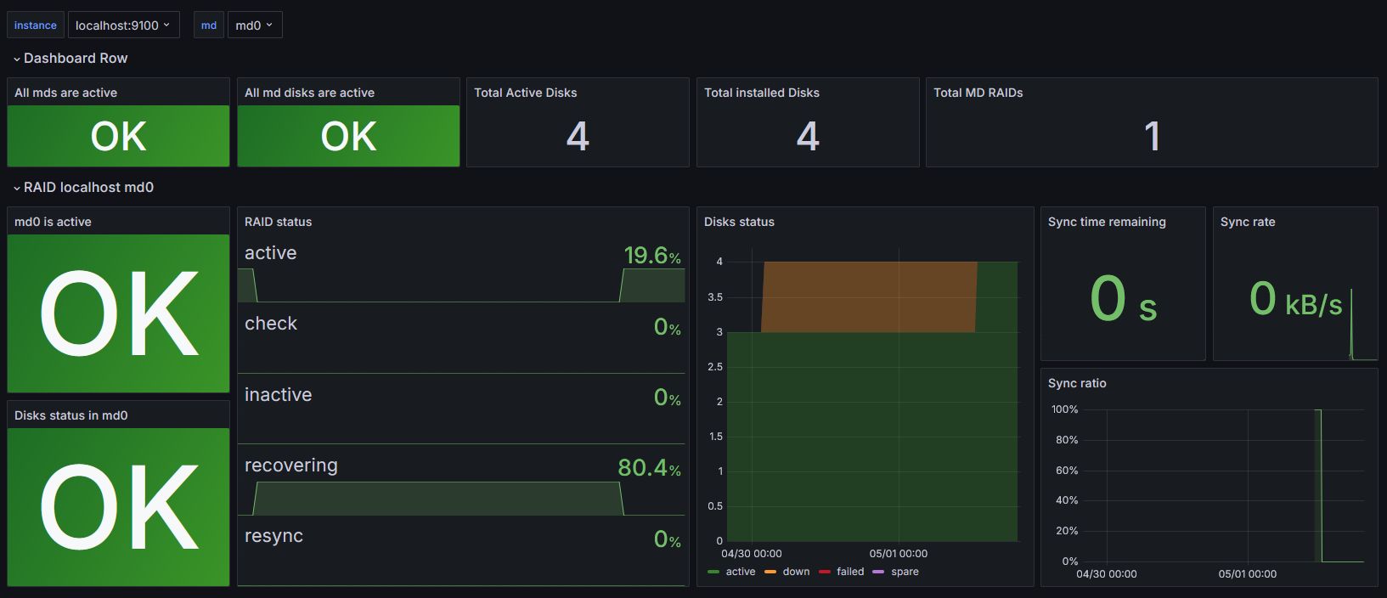Open the Sync ratio panel title menu

tap(1077, 383)
